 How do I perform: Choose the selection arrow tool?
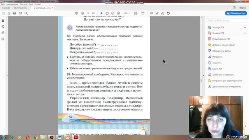(102, 13)
